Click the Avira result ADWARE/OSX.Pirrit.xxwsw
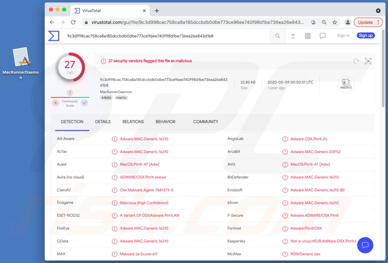 [143, 177]
